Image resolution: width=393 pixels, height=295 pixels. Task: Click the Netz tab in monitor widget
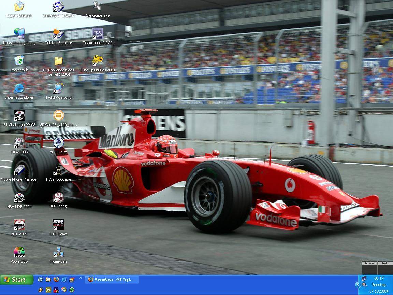[x=385, y=263]
